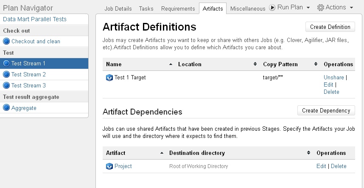Click blue status icon beside Checkout and clean
364x188 pixels.
(6, 41)
